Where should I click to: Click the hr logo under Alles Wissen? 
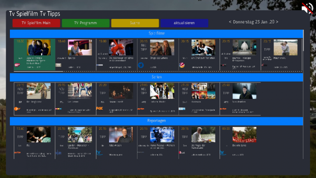99,152
